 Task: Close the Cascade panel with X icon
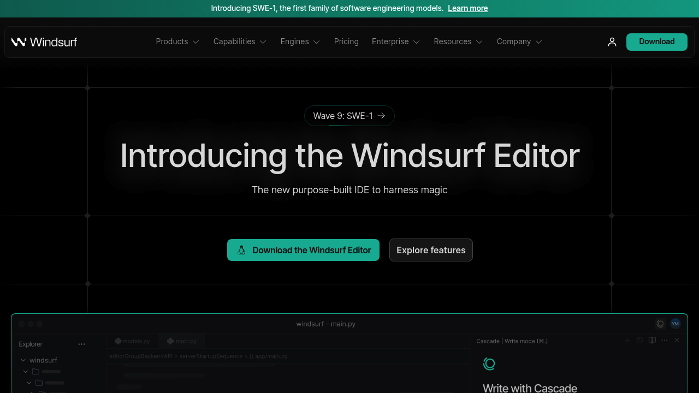click(677, 341)
